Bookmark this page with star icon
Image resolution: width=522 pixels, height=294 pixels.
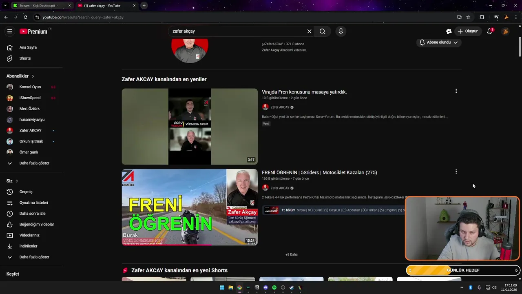tap(468, 17)
